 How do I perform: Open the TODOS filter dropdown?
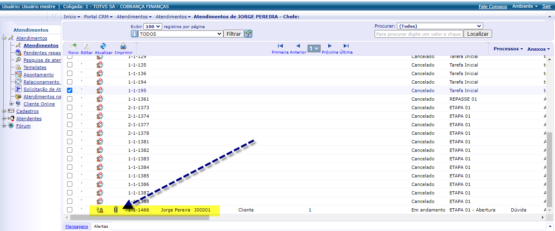coord(180,34)
